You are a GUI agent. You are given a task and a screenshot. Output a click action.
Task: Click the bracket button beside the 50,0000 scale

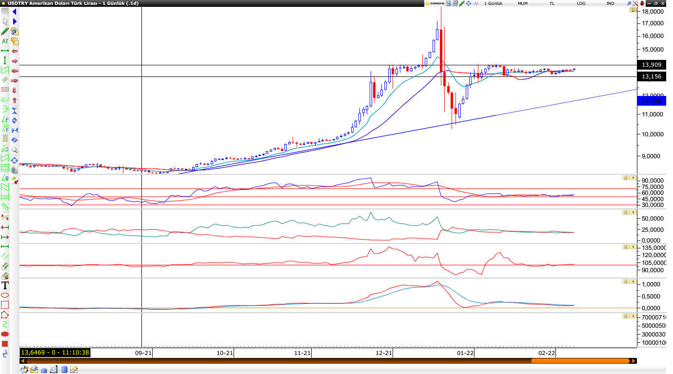[x=625, y=212]
